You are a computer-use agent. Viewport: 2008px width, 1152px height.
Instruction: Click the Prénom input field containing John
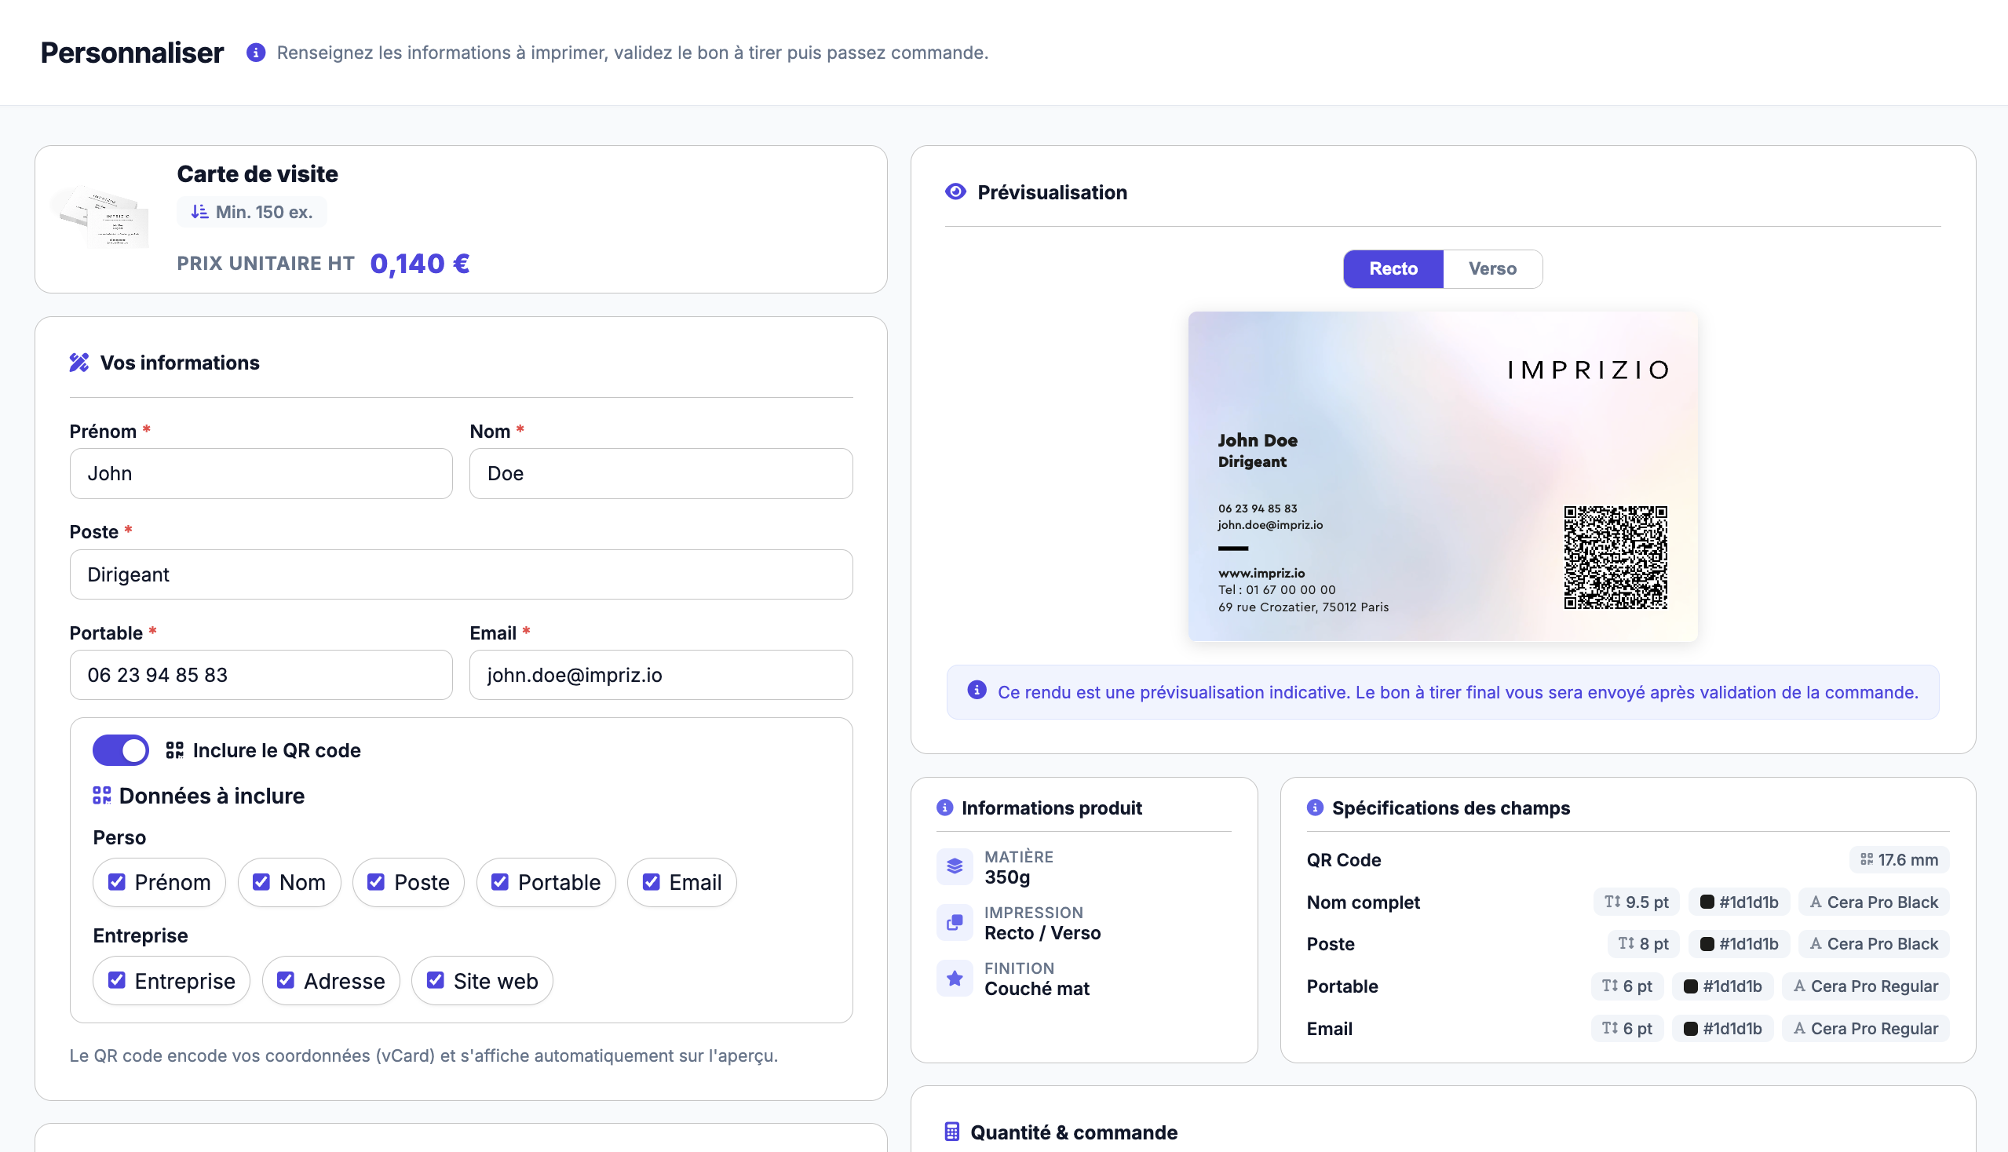(261, 473)
